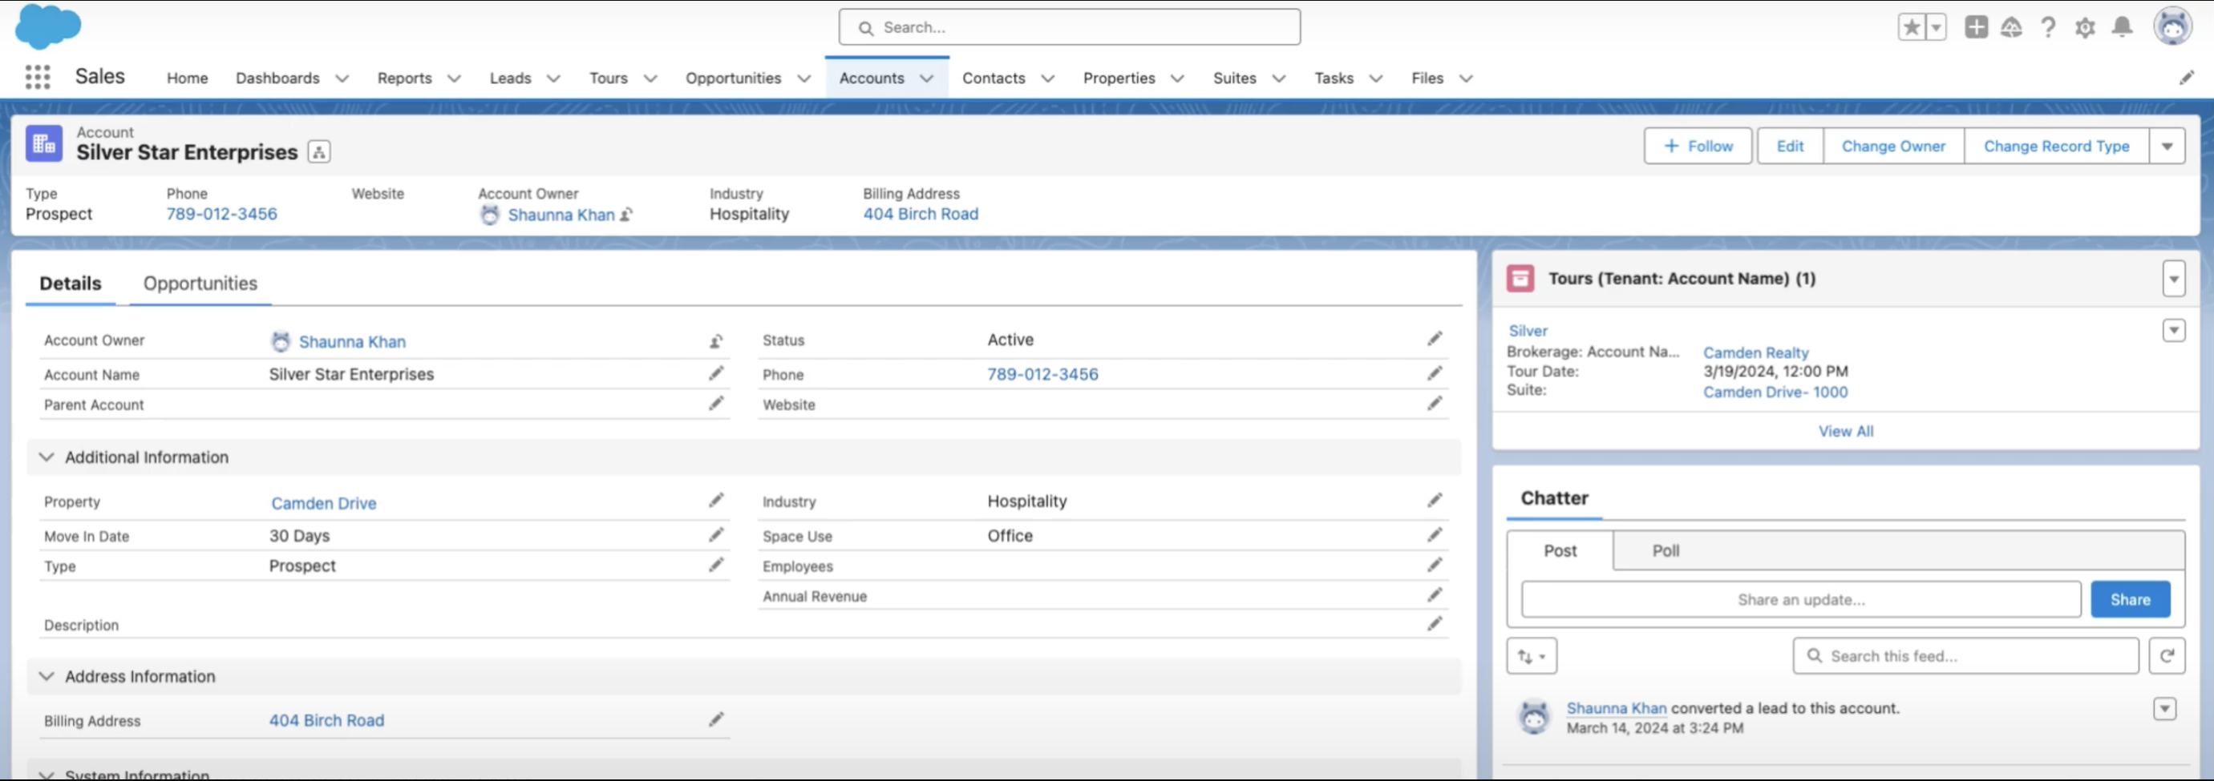Click Change Owner button
This screenshot has height=781, width=2214.
point(1893,146)
